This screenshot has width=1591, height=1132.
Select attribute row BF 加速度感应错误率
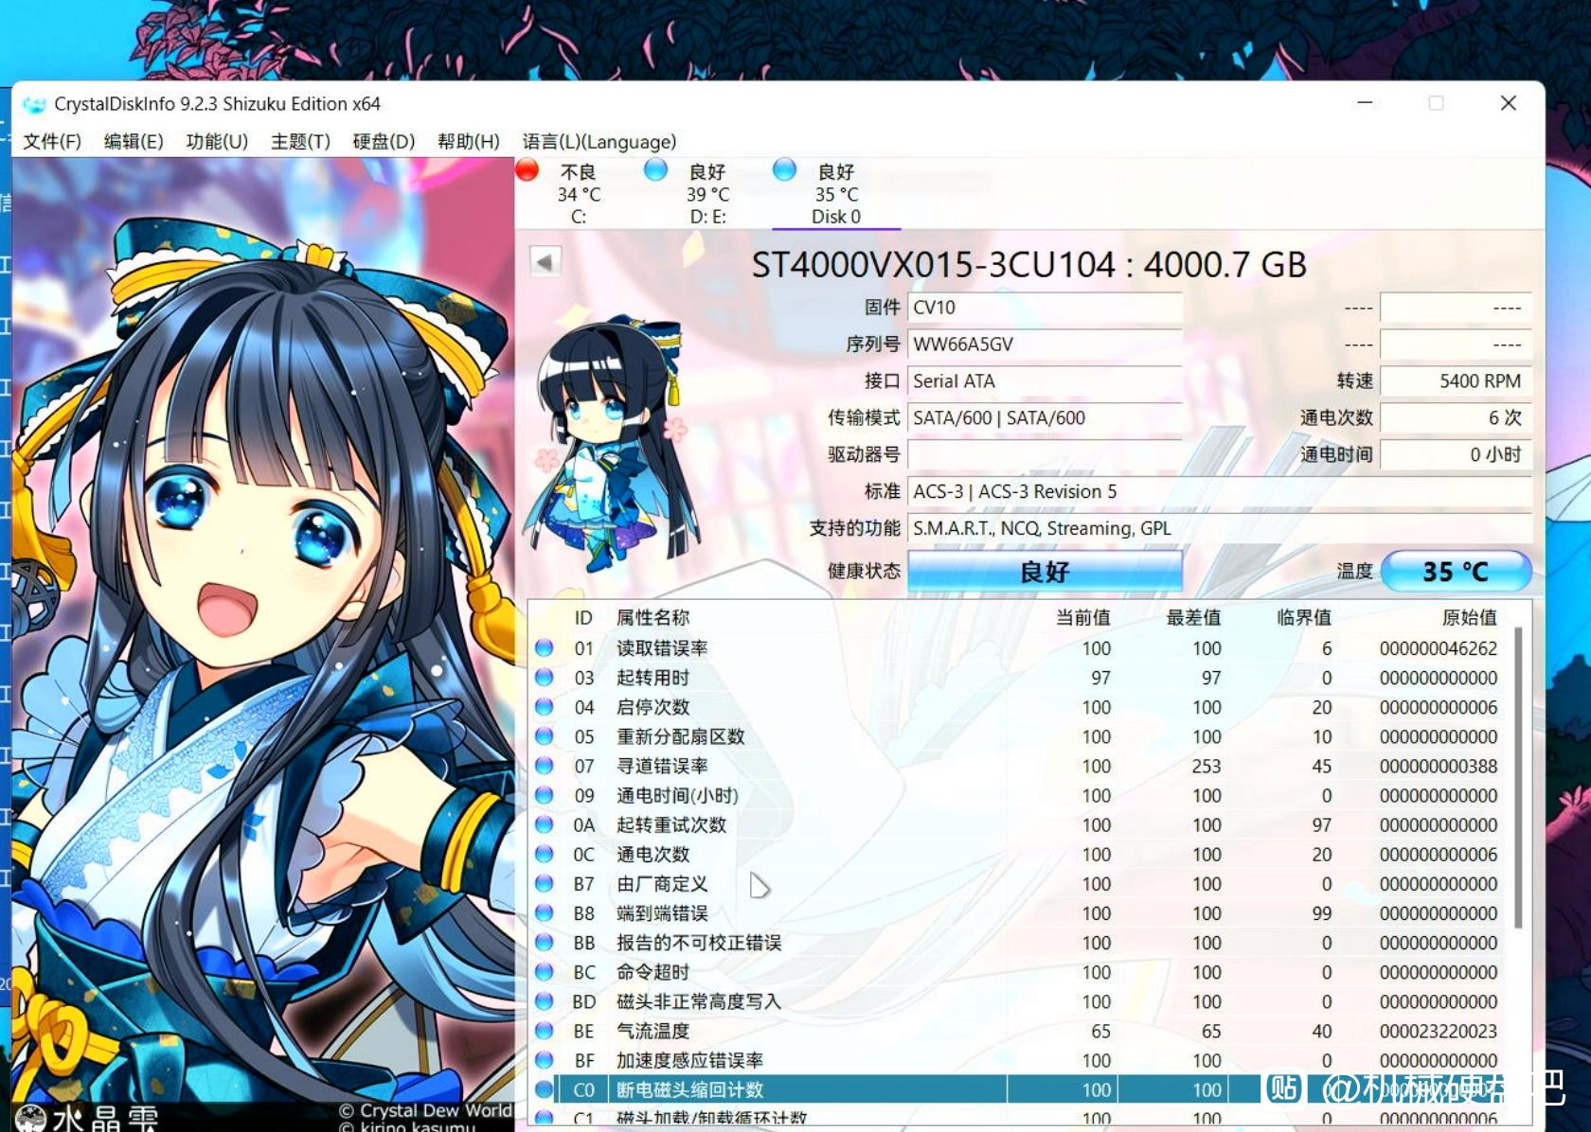coord(1020,1060)
